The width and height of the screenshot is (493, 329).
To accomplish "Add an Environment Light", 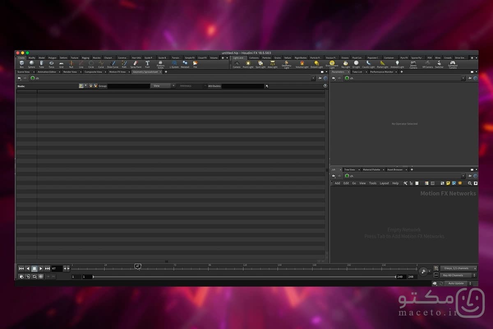I will 332,65.
